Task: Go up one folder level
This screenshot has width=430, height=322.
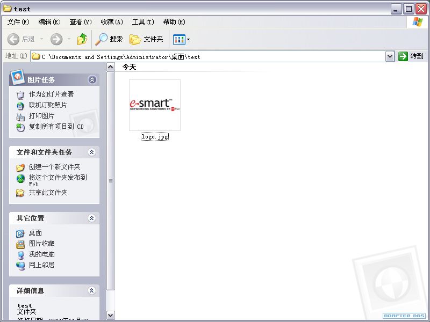Action: (82, 39)
